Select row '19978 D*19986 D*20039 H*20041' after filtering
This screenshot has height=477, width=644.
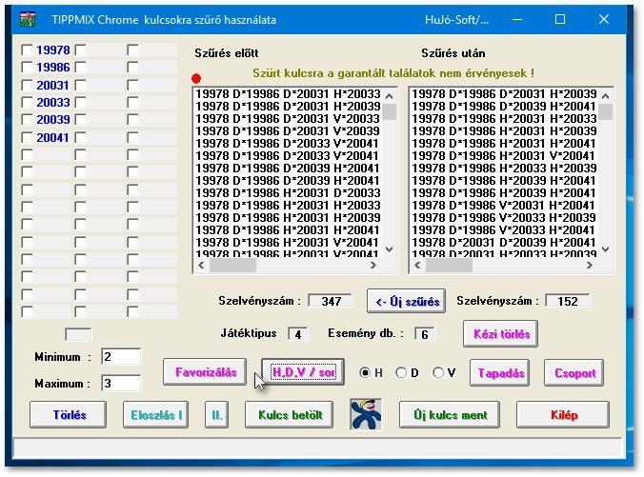[504, 107]
